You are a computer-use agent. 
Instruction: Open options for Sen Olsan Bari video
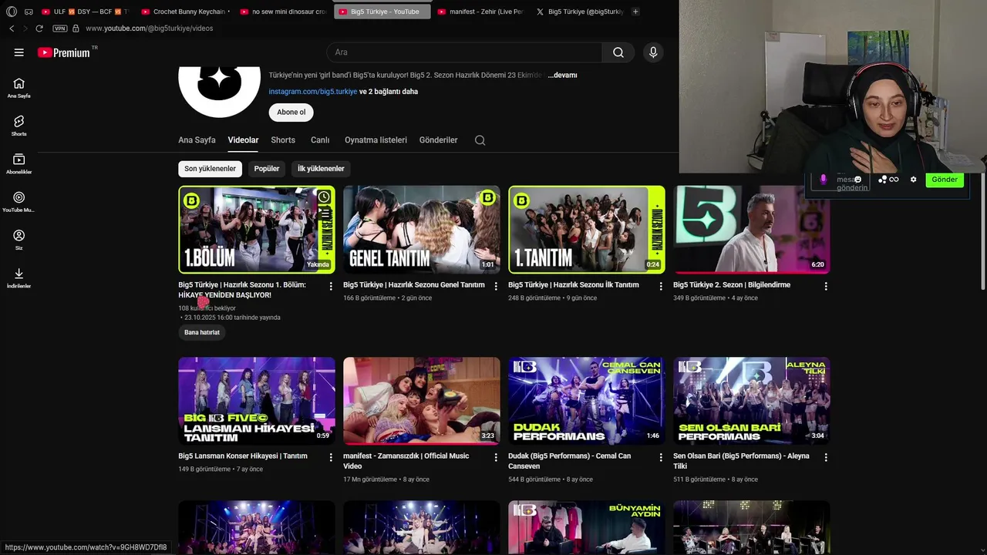826,457
